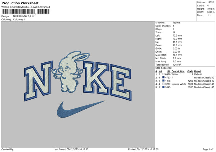This screenshot has width=216, height=152.
Task: Pick the blue swatch beside stitch count 1478
Action: pyautogui.click(x=163, y=81)
